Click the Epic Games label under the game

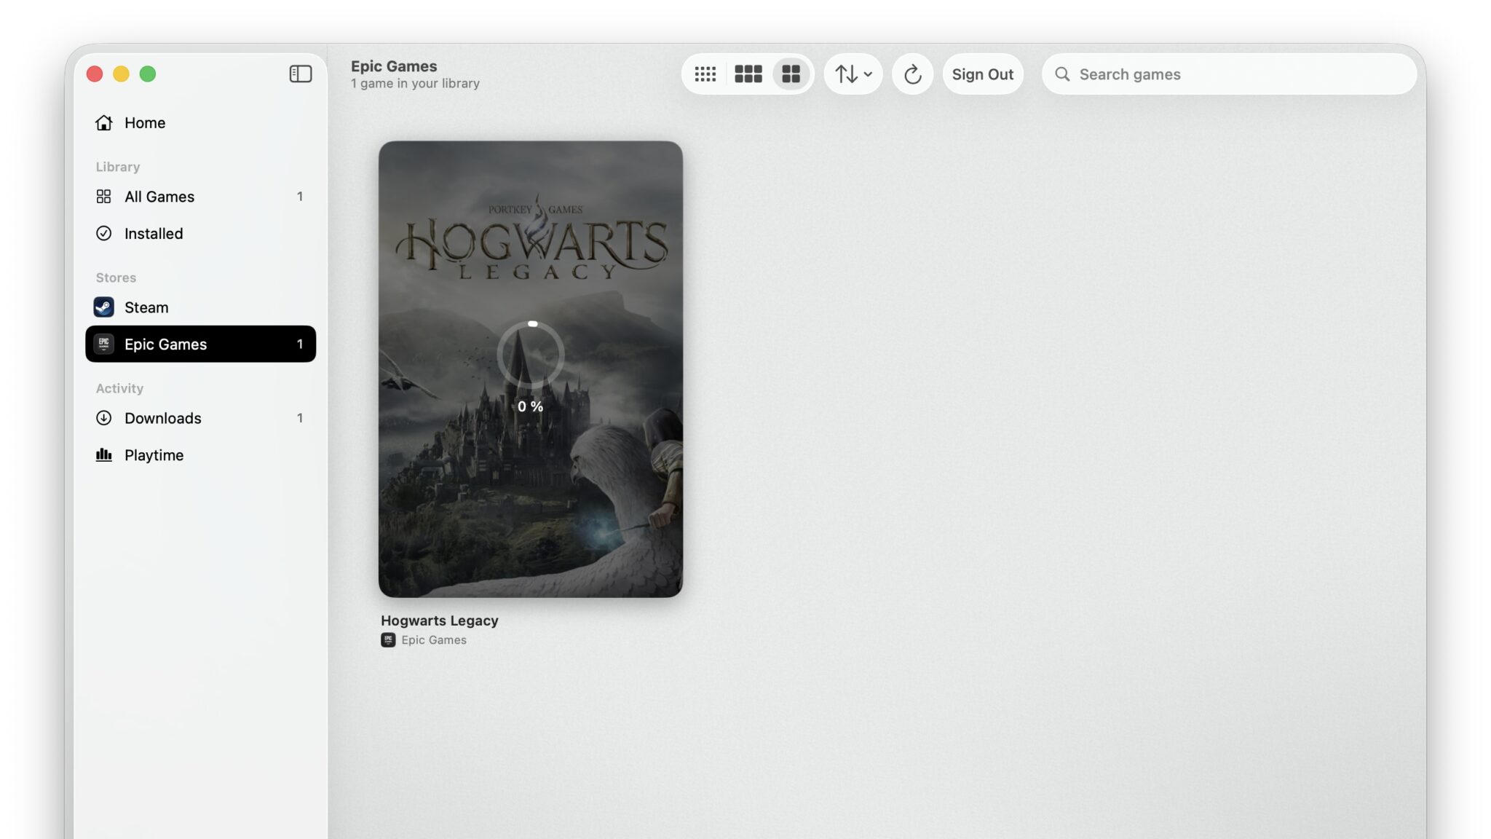[x=434, y=640]
